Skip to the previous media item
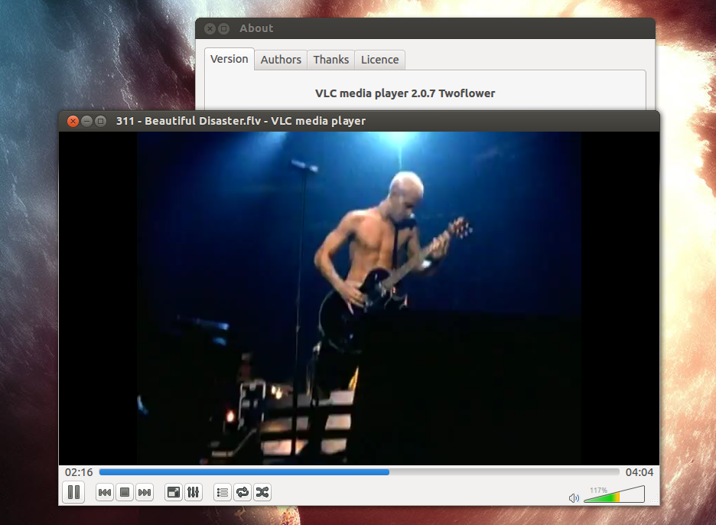The width and height of the screenshot is (716, 525). [x=104, y=492]
